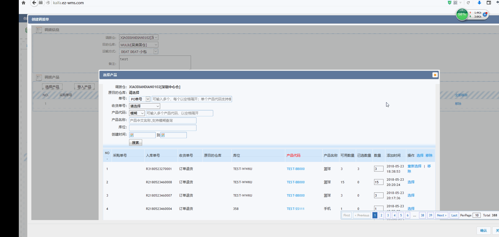
Task: Edit quantity field for R2180523460007
Action: point(379,196)
